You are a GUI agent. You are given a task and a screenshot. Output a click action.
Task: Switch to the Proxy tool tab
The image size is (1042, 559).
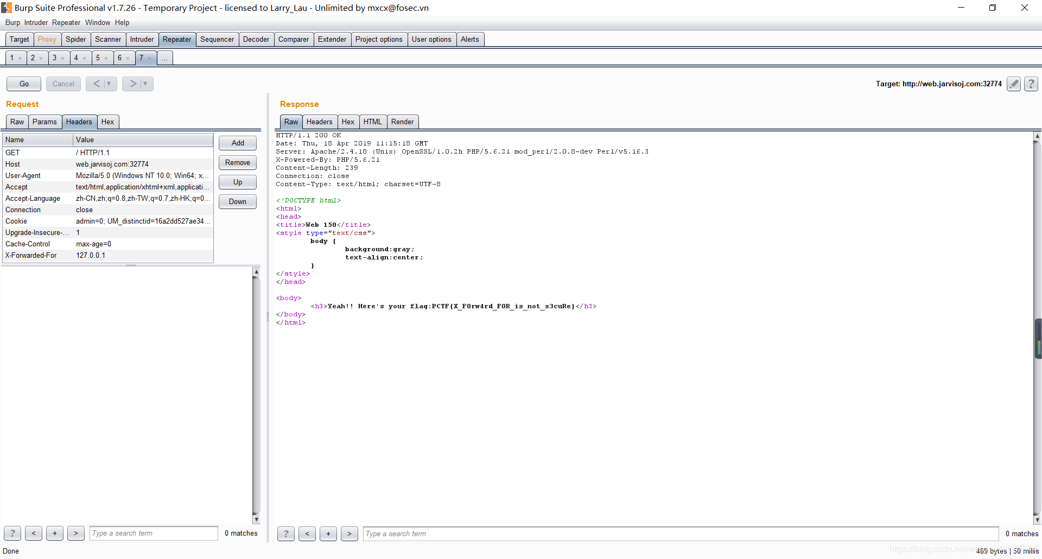(x=47, y=39)
